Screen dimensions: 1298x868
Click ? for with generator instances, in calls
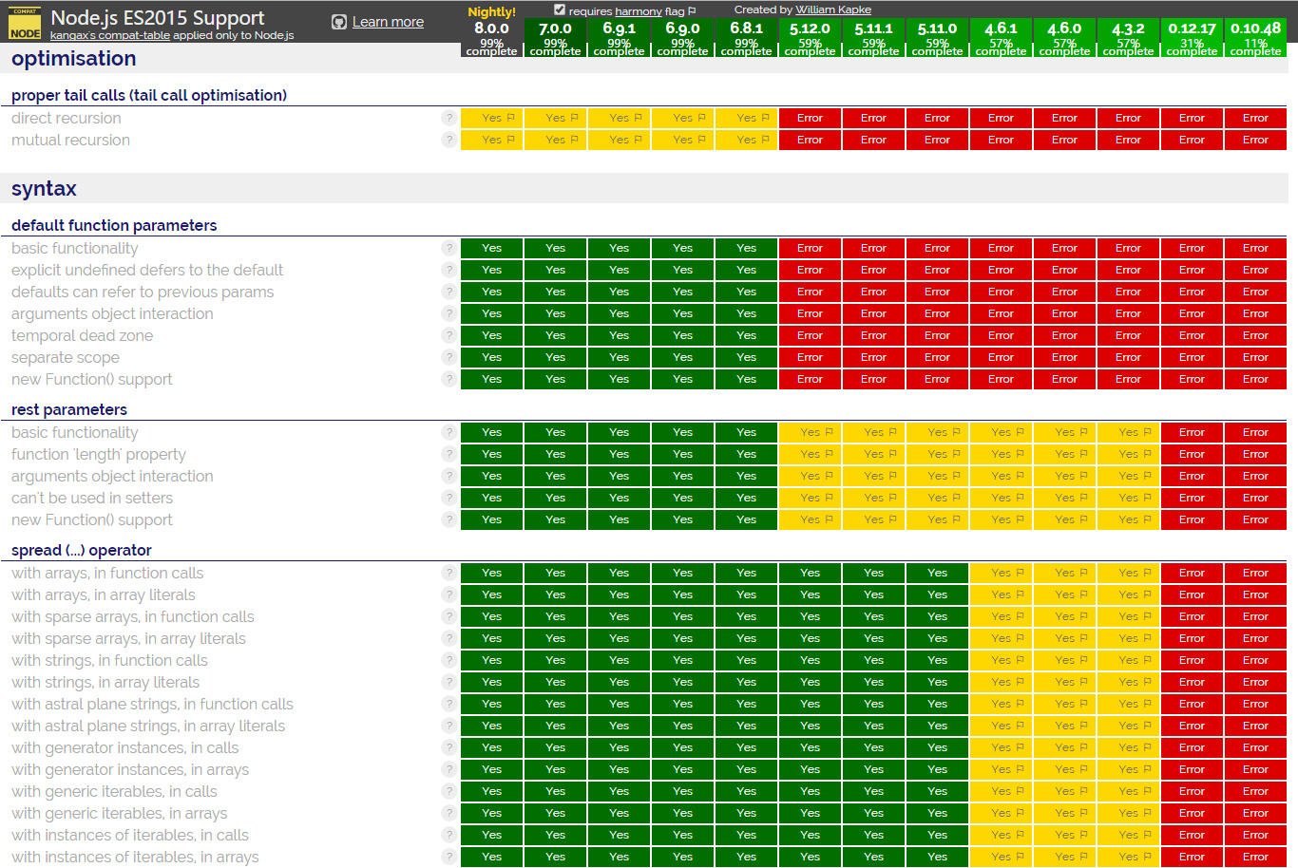click(x=449, y=747)
